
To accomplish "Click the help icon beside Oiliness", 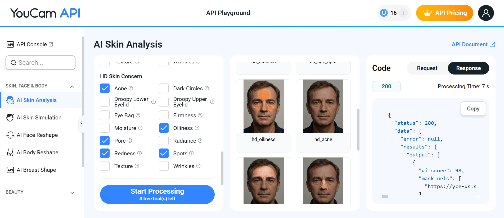I will [197, 128].
